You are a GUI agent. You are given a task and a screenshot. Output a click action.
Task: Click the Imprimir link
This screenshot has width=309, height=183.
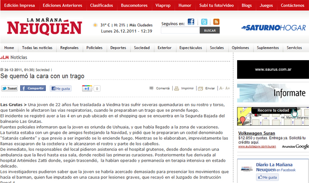(x=187, y=88)
